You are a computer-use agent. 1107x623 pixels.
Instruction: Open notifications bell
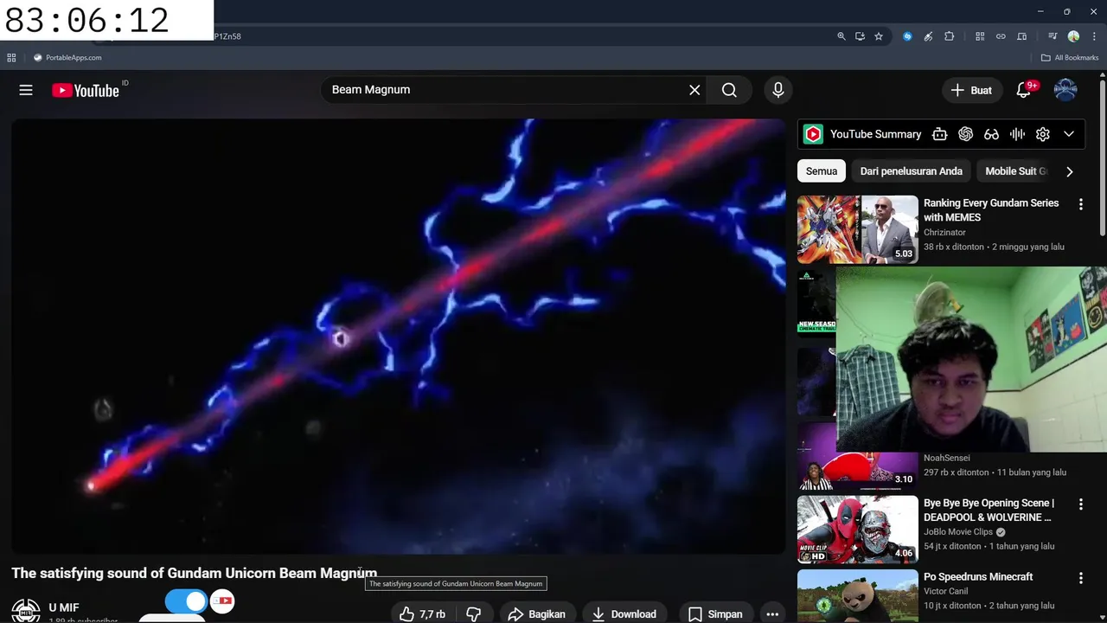(x=1023, y=90)
